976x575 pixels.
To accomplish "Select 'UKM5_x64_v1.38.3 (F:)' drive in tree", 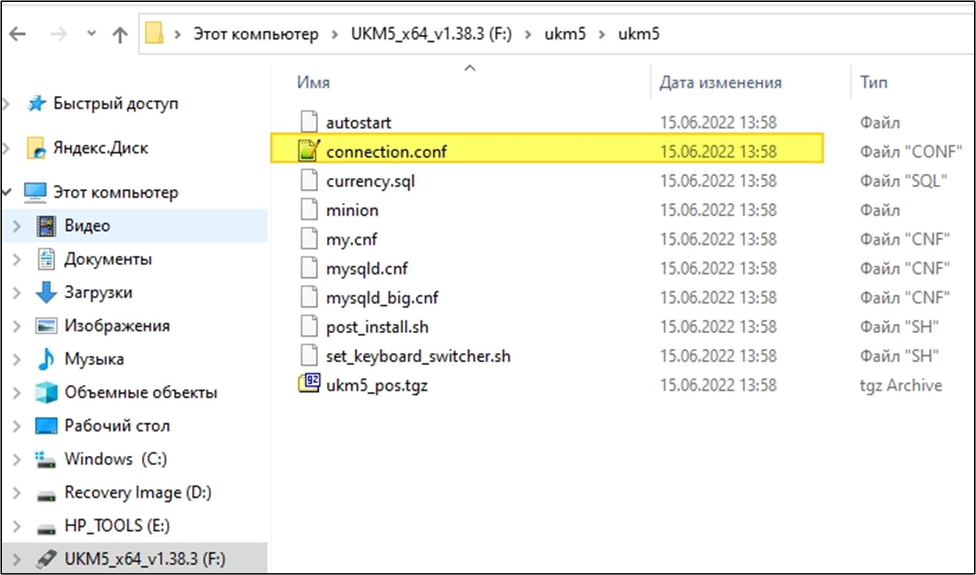I will click(x=145, y=559).
